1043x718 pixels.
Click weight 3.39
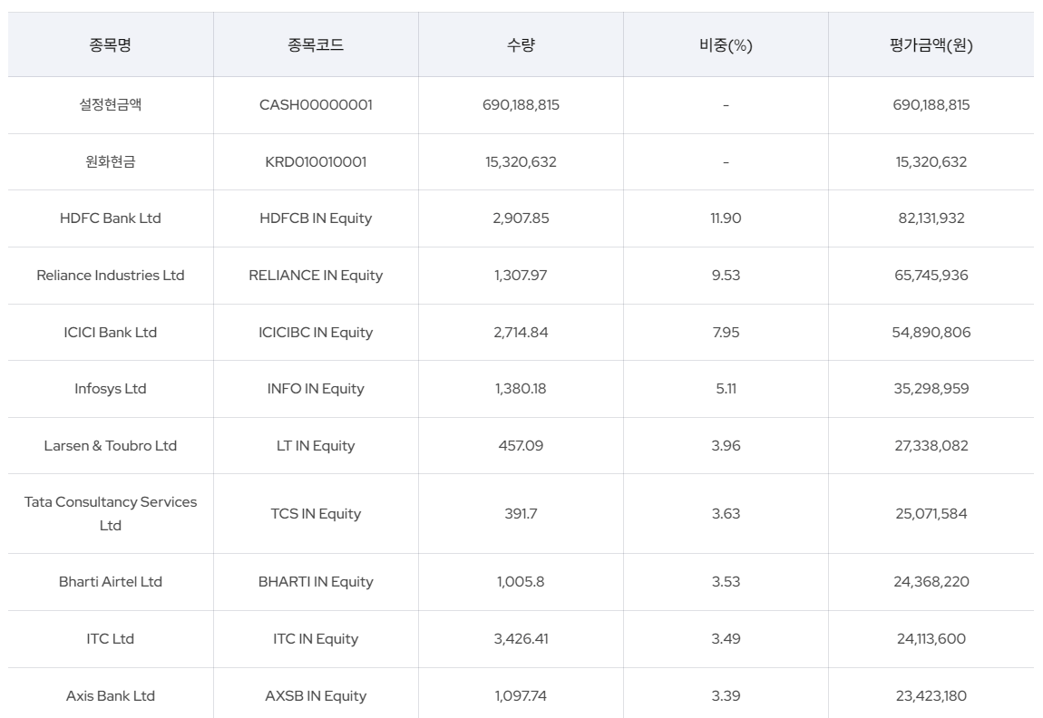click(726, 696)
